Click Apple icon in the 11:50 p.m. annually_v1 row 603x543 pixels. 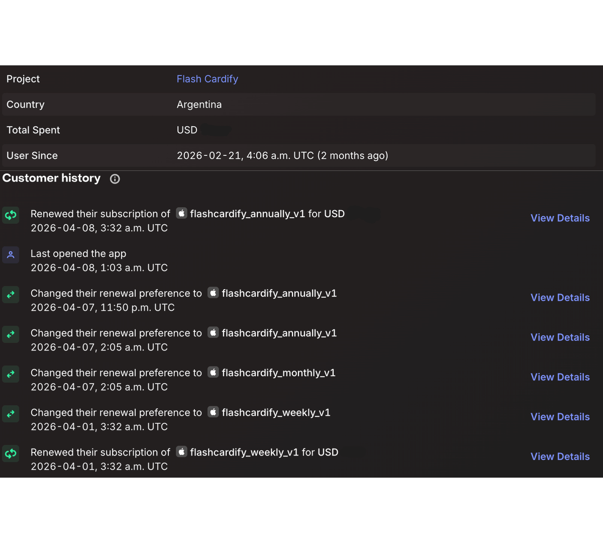214,293
